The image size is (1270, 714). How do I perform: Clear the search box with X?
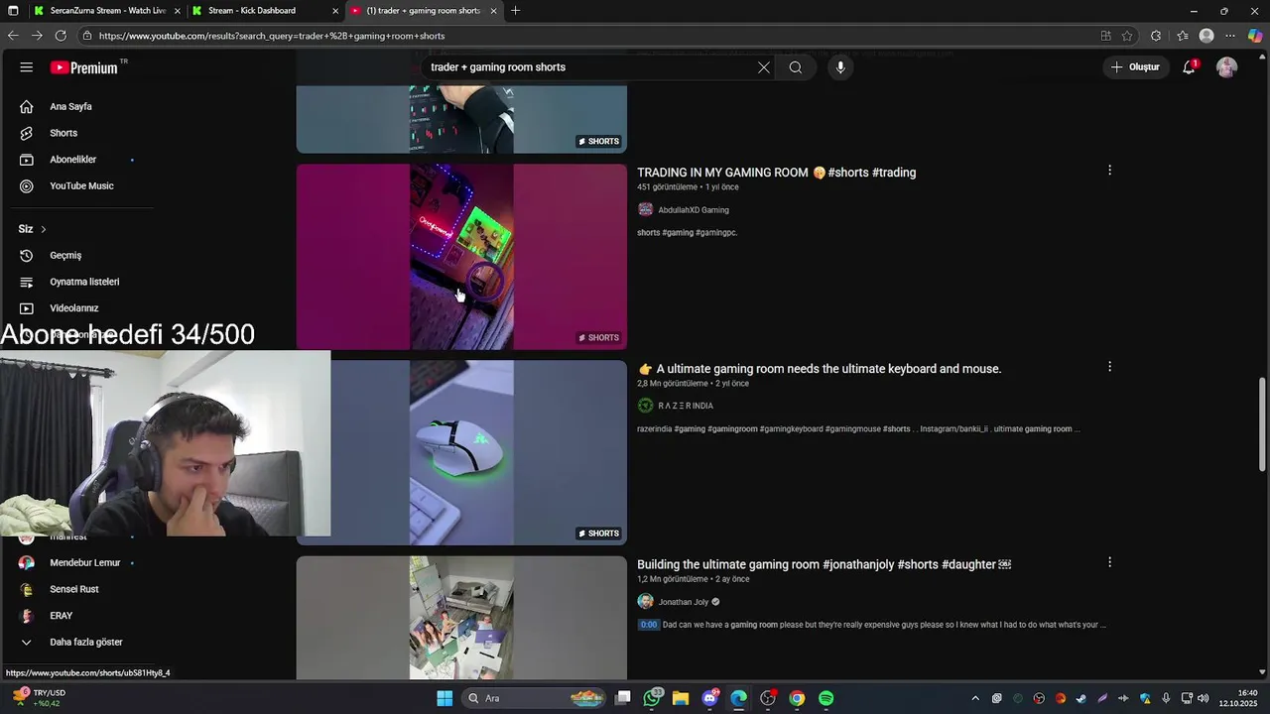click(764, 67)
